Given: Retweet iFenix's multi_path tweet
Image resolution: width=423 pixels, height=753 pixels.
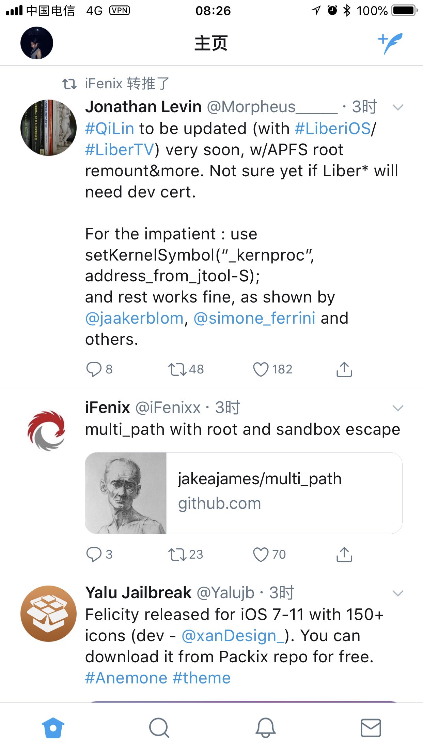Looking at the screenshot, I should pos(177,555).
